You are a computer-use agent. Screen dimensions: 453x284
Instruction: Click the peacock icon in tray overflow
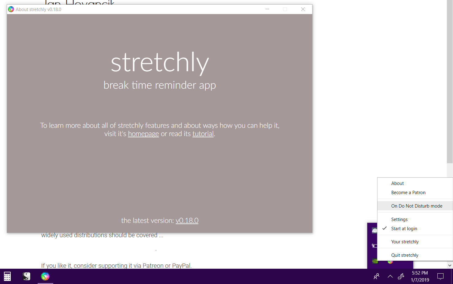tap(375, 231)
